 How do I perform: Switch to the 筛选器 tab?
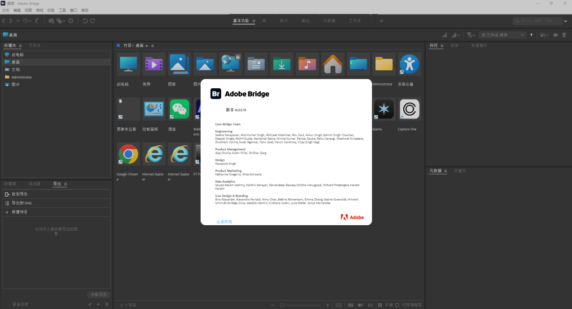(x=35, y=184)
